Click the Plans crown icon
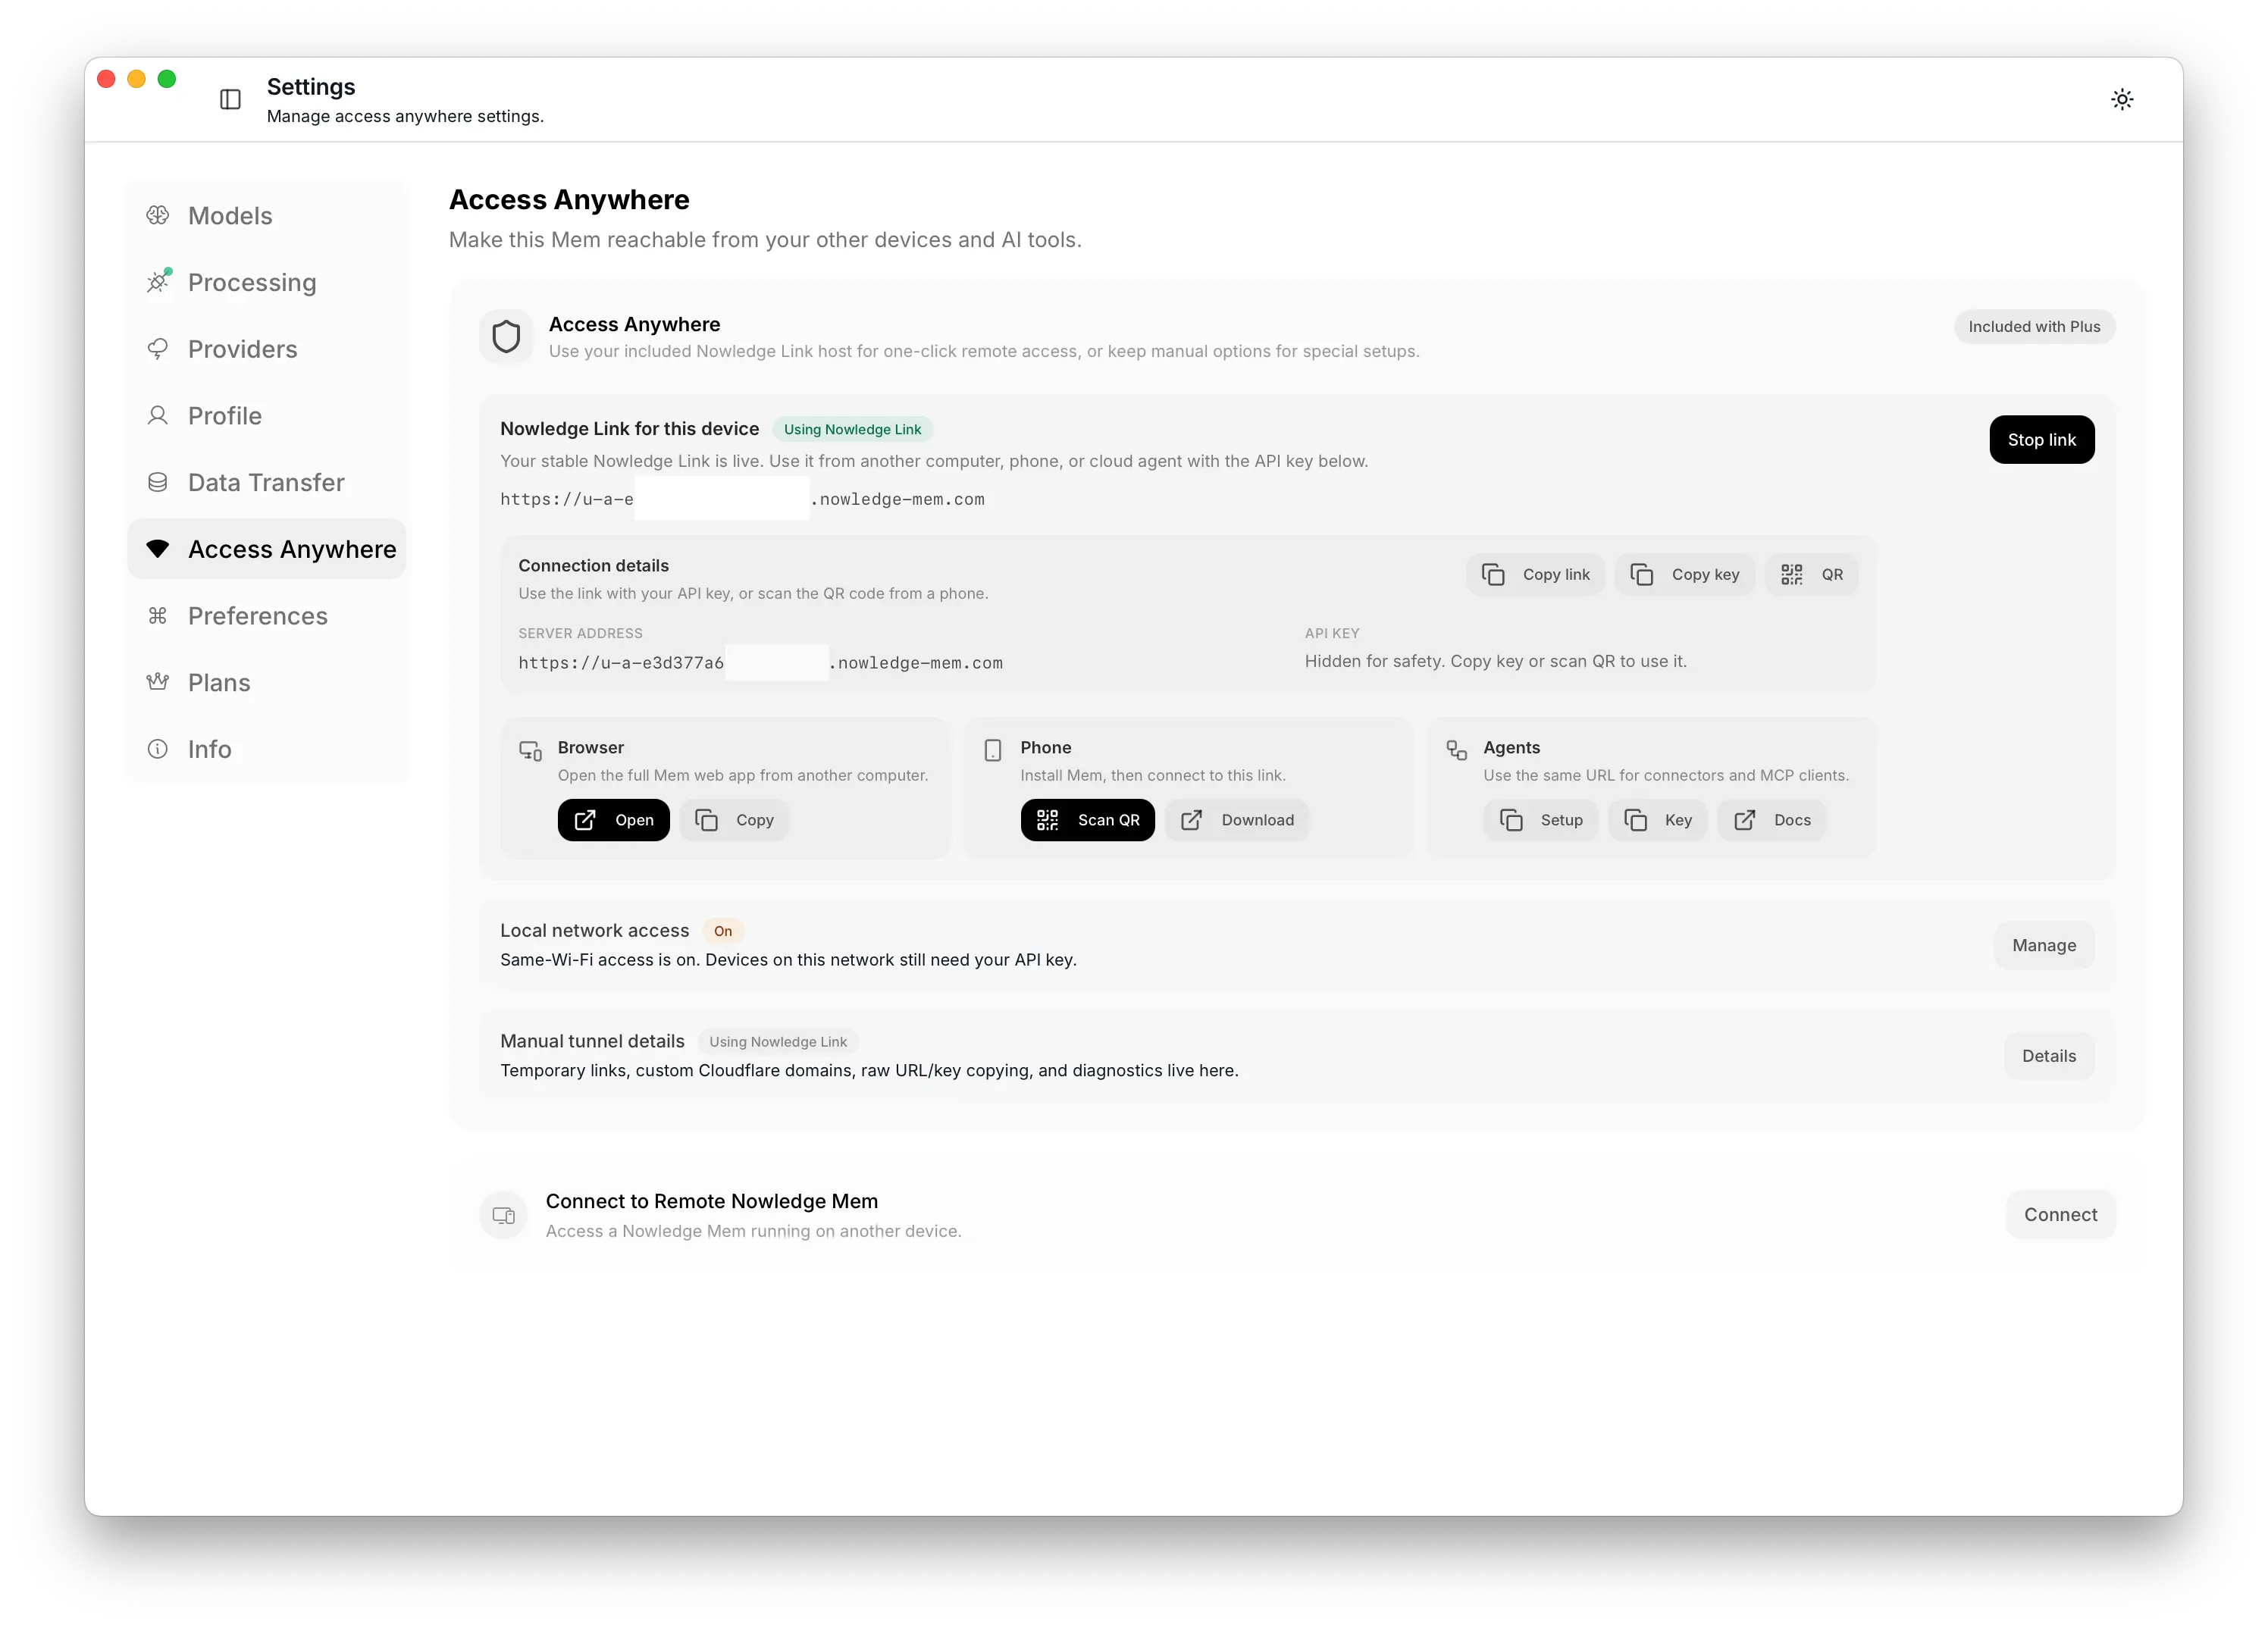 click(158, 682)
